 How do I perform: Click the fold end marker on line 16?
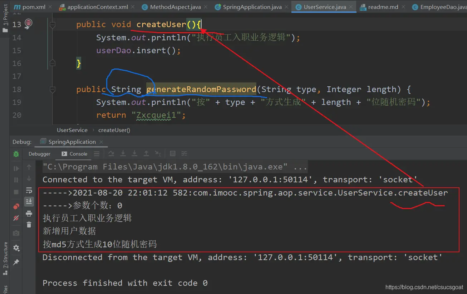click(53, 63)
